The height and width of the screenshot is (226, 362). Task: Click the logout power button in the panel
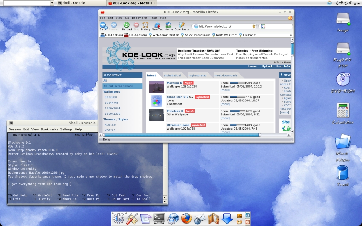(247, 222)
